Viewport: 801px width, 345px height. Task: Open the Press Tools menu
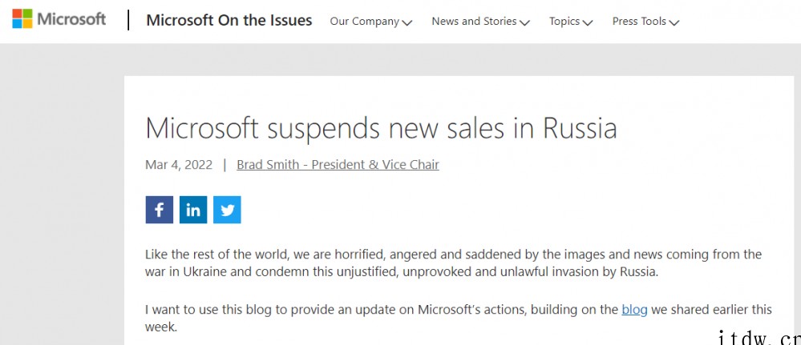639,22
